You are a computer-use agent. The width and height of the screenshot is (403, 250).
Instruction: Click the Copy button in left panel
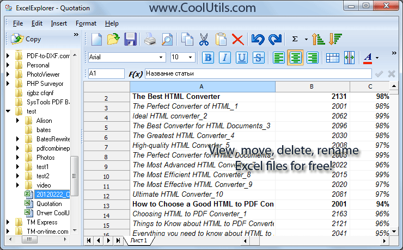[x=27, y=39]
